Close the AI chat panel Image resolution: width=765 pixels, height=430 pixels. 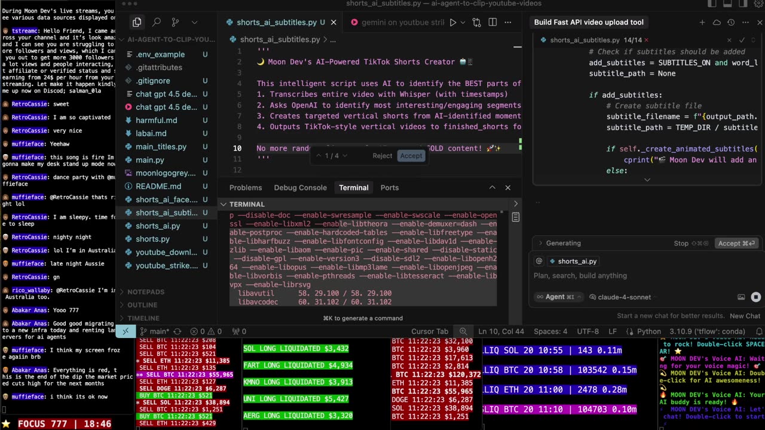coord(760,22)
